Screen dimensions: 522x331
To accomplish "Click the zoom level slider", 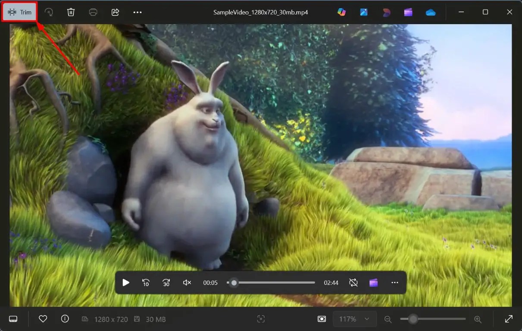I will click(x=433, y=319).
